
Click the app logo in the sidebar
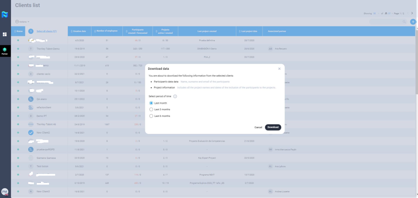(5, 15)
